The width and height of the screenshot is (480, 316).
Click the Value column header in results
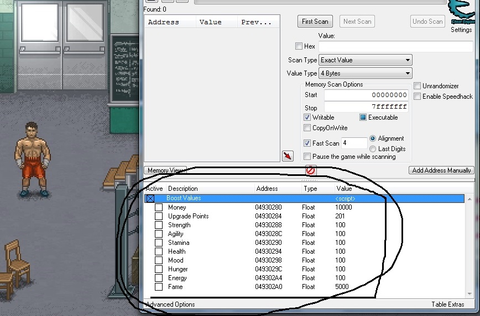(216, 22)
